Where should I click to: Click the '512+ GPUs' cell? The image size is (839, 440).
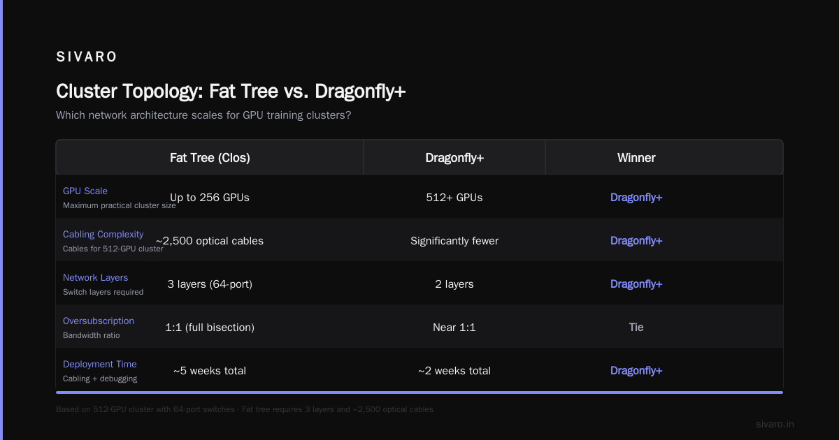click(454, 198)
